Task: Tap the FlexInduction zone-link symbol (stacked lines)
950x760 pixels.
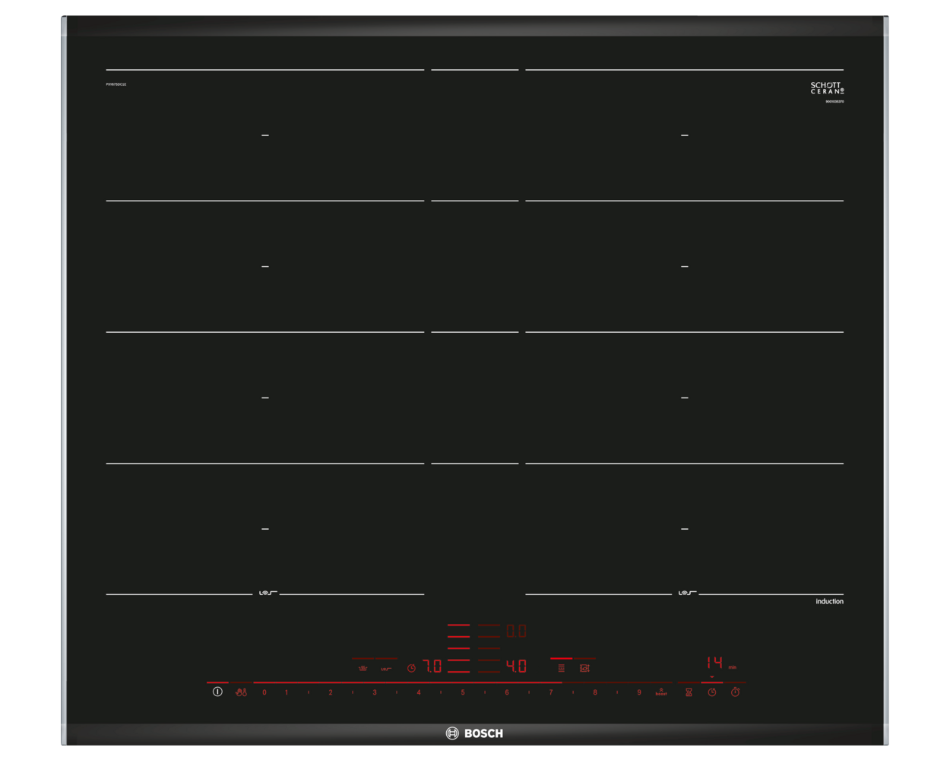Action: (561, 668)
